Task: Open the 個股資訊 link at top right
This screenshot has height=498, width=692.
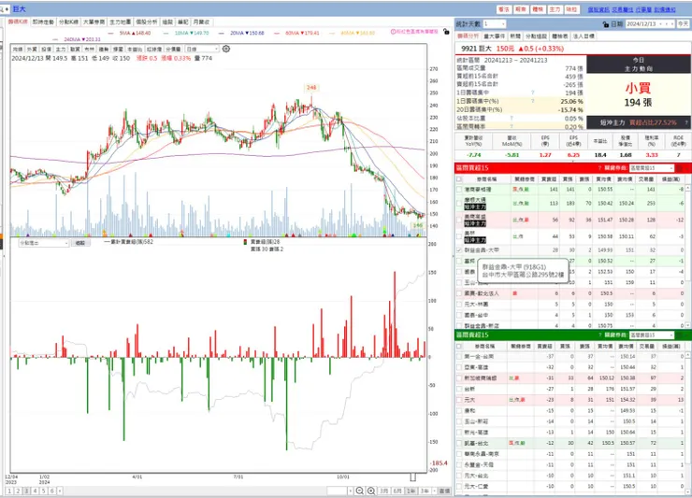Action: 598,9
